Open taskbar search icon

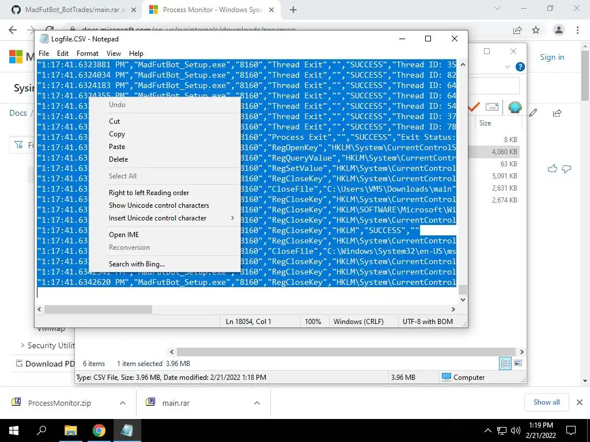41,430
